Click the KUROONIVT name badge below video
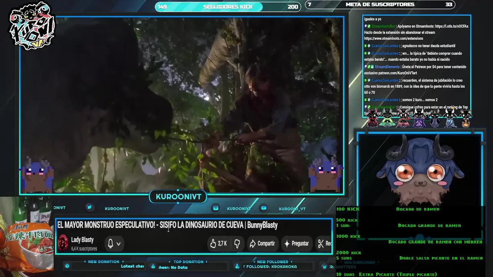Screen dimensions: 493x277 click(178, 197)
